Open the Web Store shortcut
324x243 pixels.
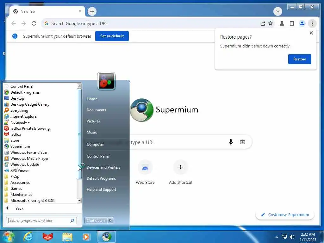pos(145,172)
